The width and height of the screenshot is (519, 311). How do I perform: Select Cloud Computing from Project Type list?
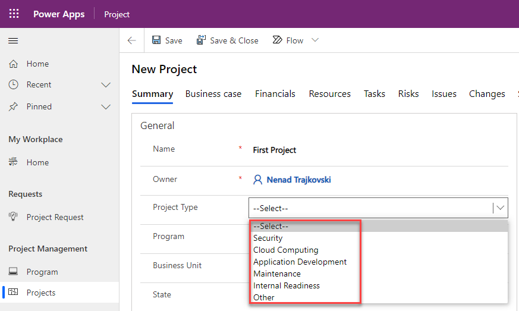click(285, 250)
